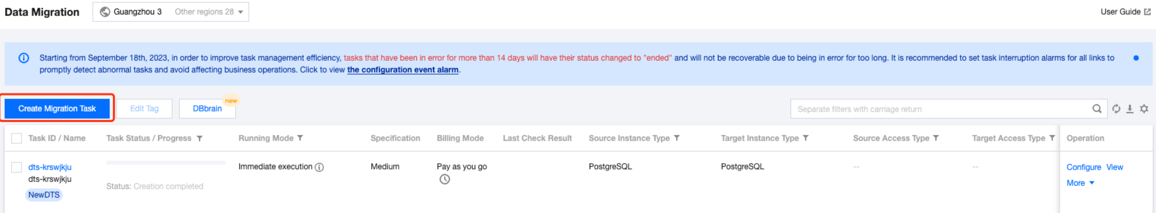
Task: Click the DBbrain button
Action: (x=207, y=109)
